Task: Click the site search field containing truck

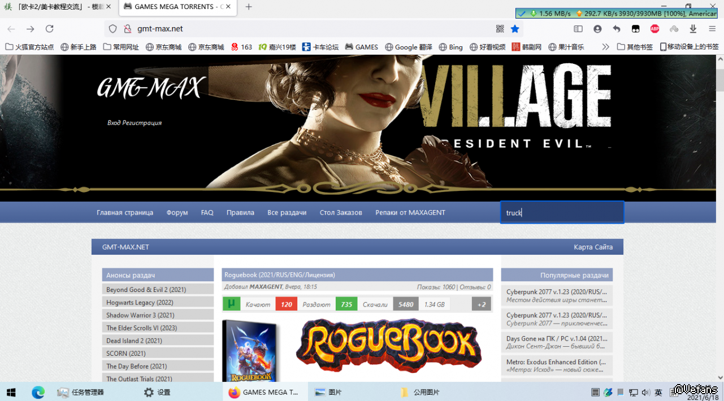Action: tap(562, 212)
